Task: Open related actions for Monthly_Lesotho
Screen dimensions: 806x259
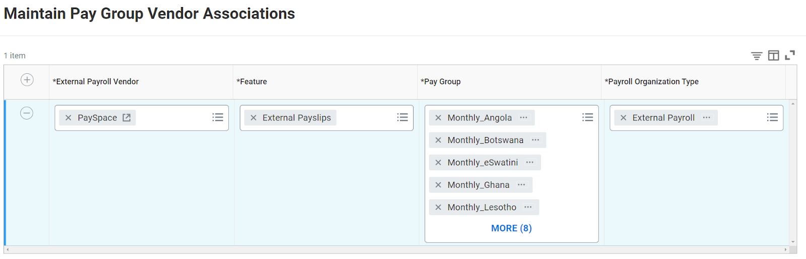Action: coord(528,207)
